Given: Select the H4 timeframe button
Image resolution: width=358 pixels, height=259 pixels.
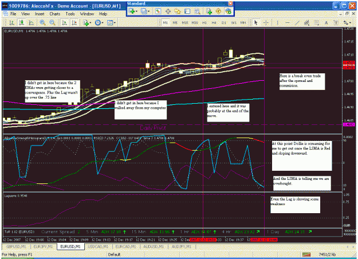Looking at the screenshot, I should click(214, 22).
